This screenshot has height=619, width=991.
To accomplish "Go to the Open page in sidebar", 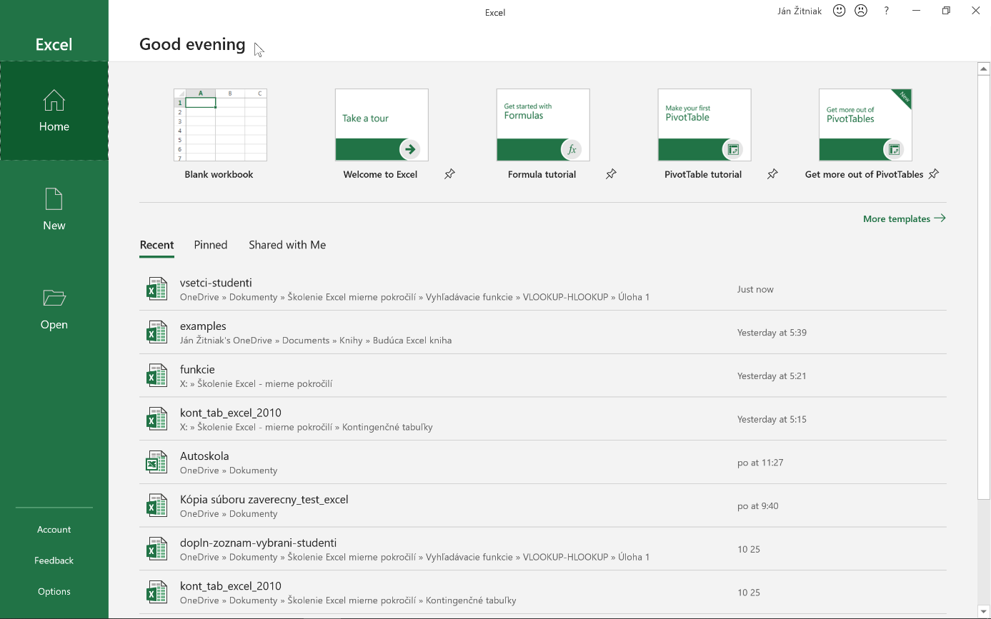I will click(54, 309).
